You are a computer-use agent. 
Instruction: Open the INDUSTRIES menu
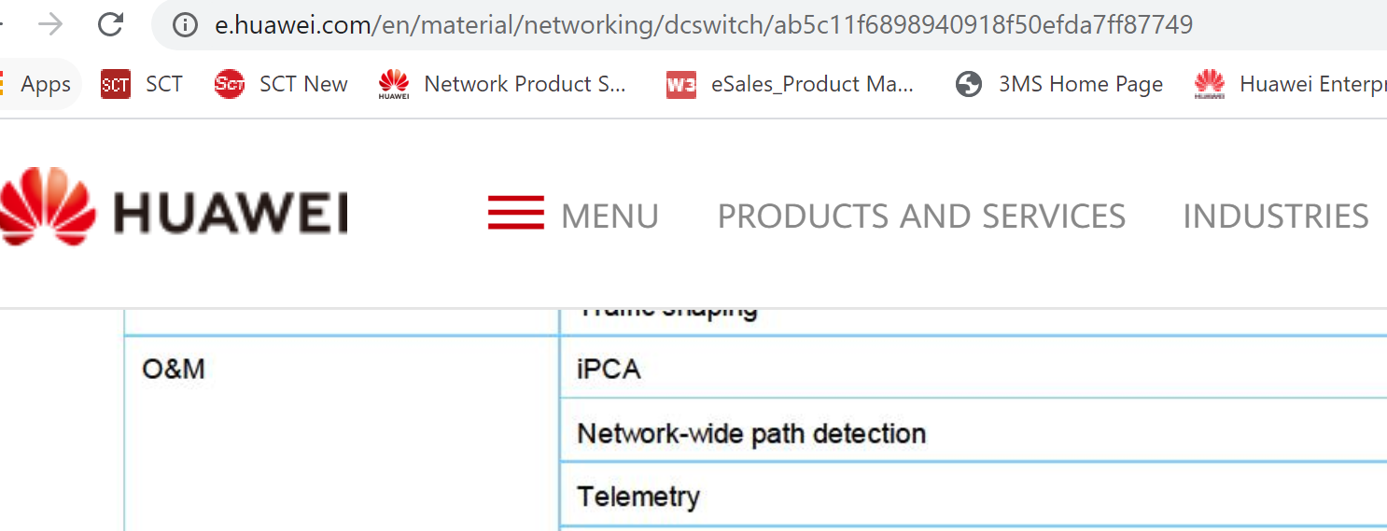(x=1275, y=217)
